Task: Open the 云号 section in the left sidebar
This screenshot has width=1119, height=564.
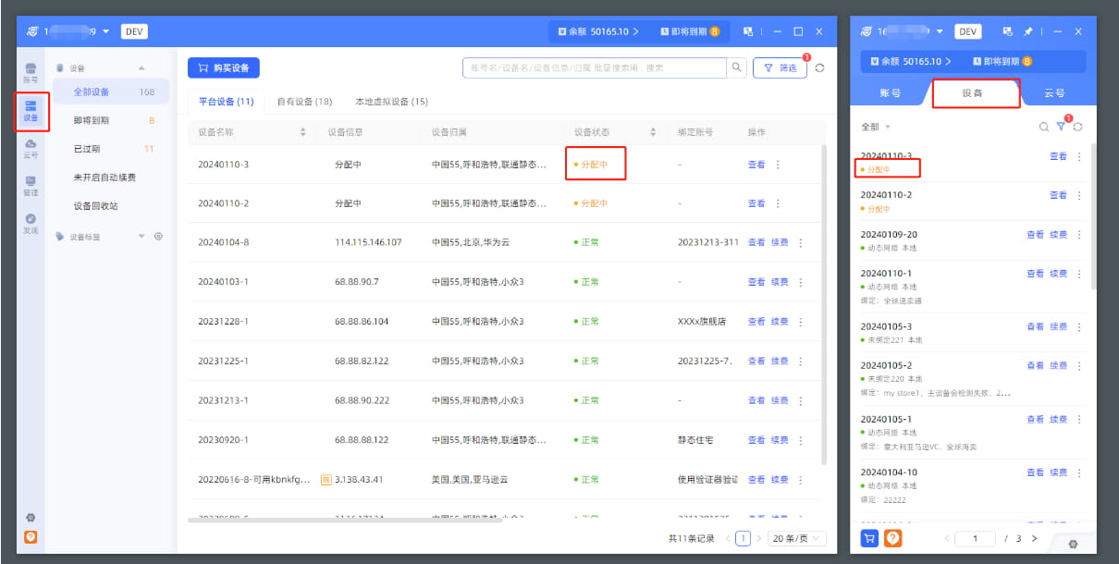Action: (x=31, y=149)
